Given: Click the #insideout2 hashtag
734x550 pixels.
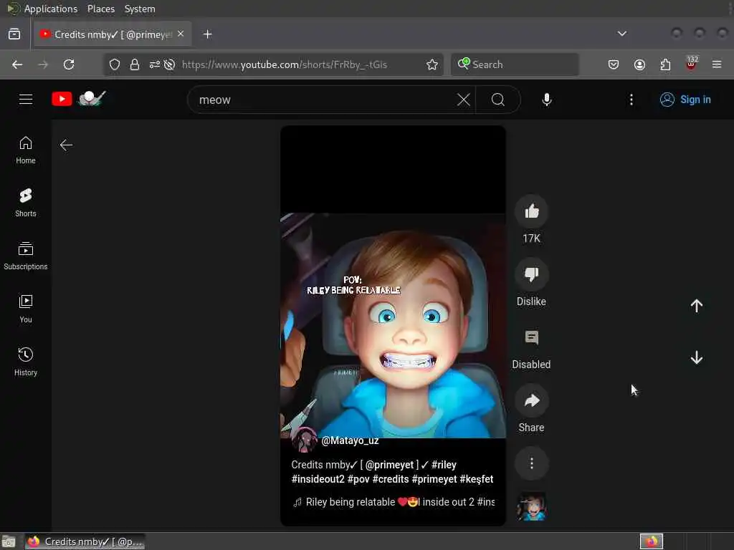Looking at the screenshot, I should [x=318, y=479].
